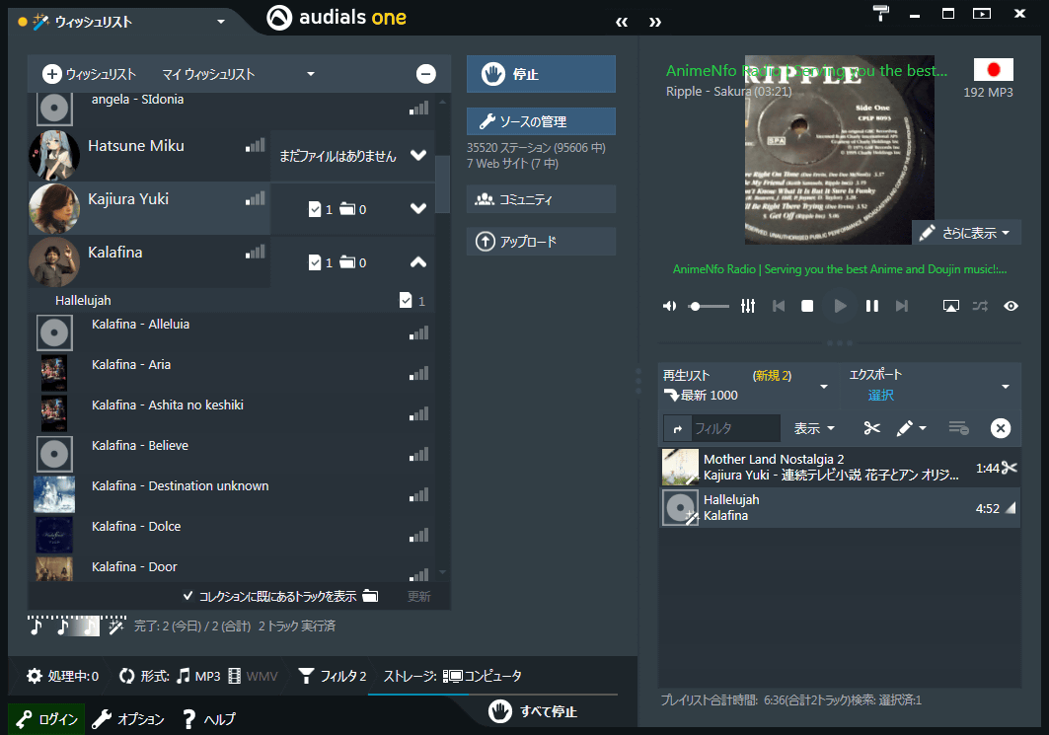The height and width of the screenshot is (735, 1049).
Task: Click the paint roller skin icon
Action: pyautogui.click(x=881, y=13)
